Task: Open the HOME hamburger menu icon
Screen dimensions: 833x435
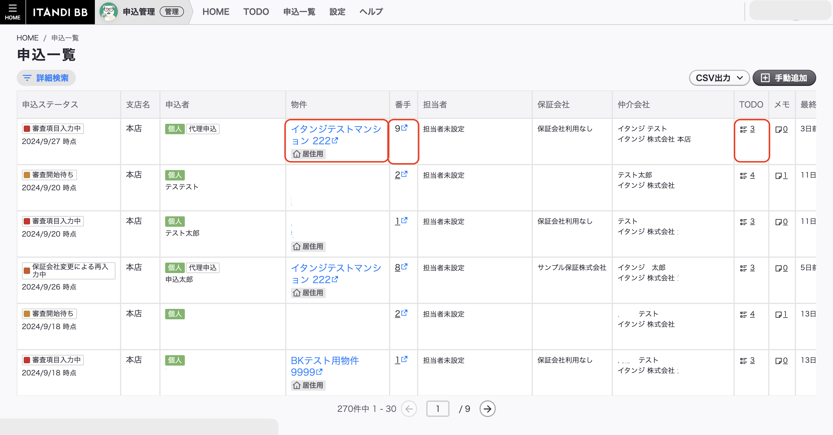Action: click(x=12, y=12)
